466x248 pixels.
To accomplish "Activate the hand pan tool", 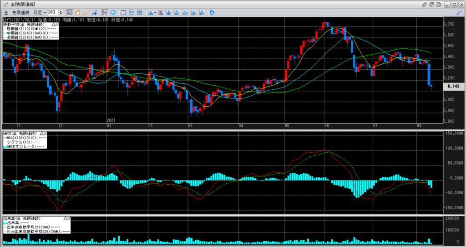I will 78,12.
